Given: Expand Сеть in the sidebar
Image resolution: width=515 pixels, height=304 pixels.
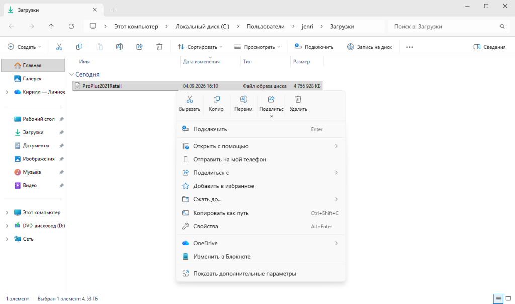Looking at the screenshot, I should click(7, 239).
